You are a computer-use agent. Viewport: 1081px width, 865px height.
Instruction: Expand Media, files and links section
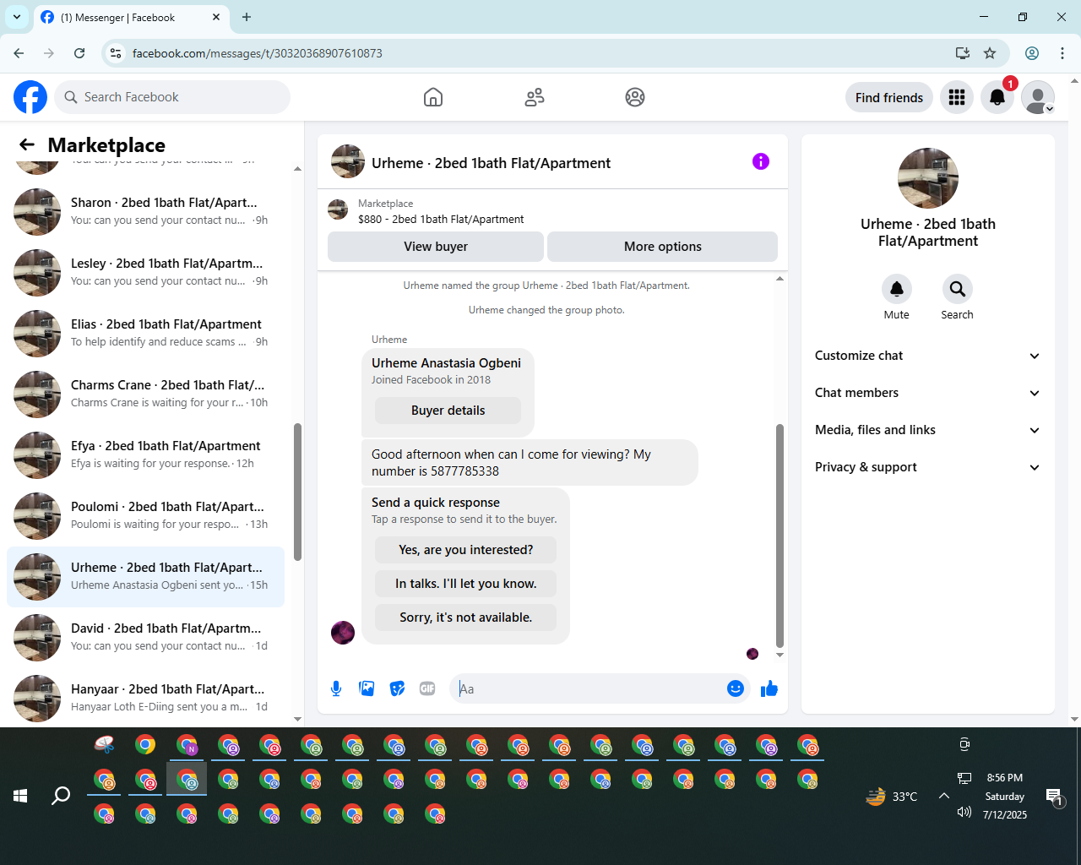pos(928,430)
